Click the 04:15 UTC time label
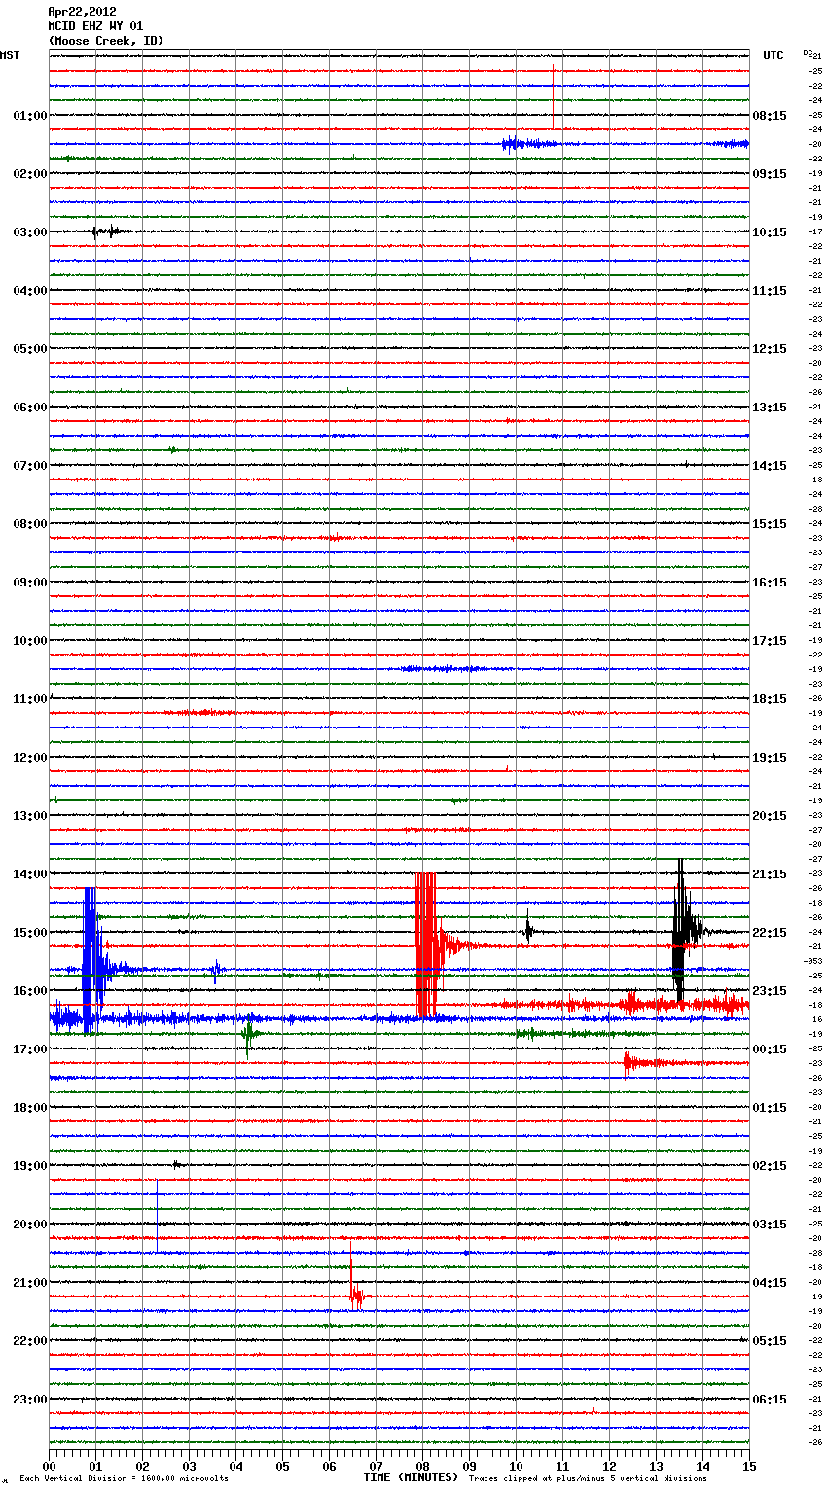 point(770,1282)
